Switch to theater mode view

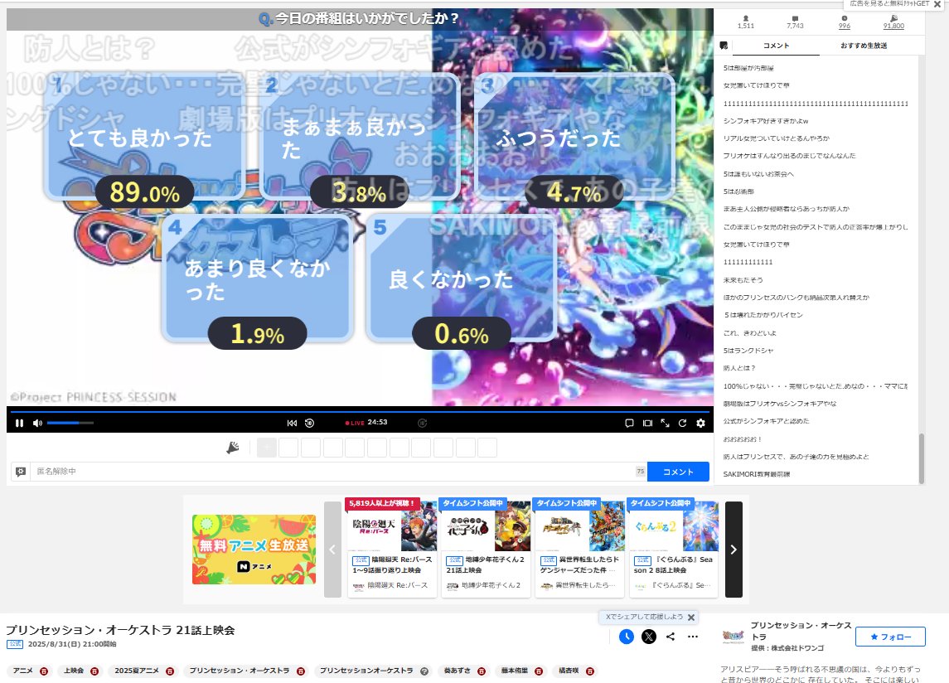click(647, 424)
